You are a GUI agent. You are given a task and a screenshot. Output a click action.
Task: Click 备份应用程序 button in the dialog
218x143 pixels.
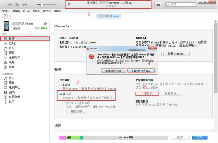(x=114, y=71)
